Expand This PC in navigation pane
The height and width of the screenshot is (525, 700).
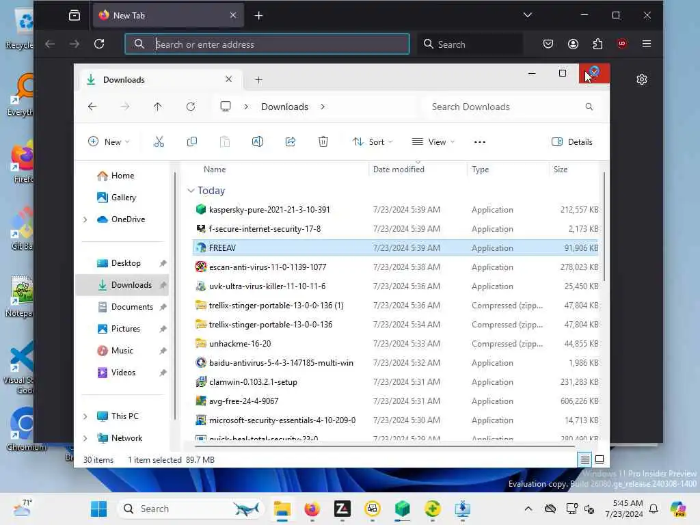85,416
